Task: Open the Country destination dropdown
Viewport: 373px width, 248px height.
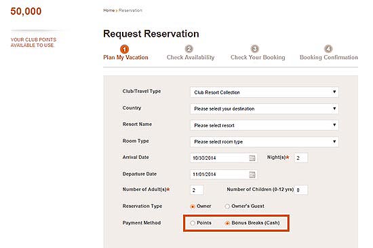Action: pos(264,109)
